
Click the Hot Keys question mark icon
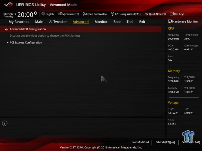172,14
